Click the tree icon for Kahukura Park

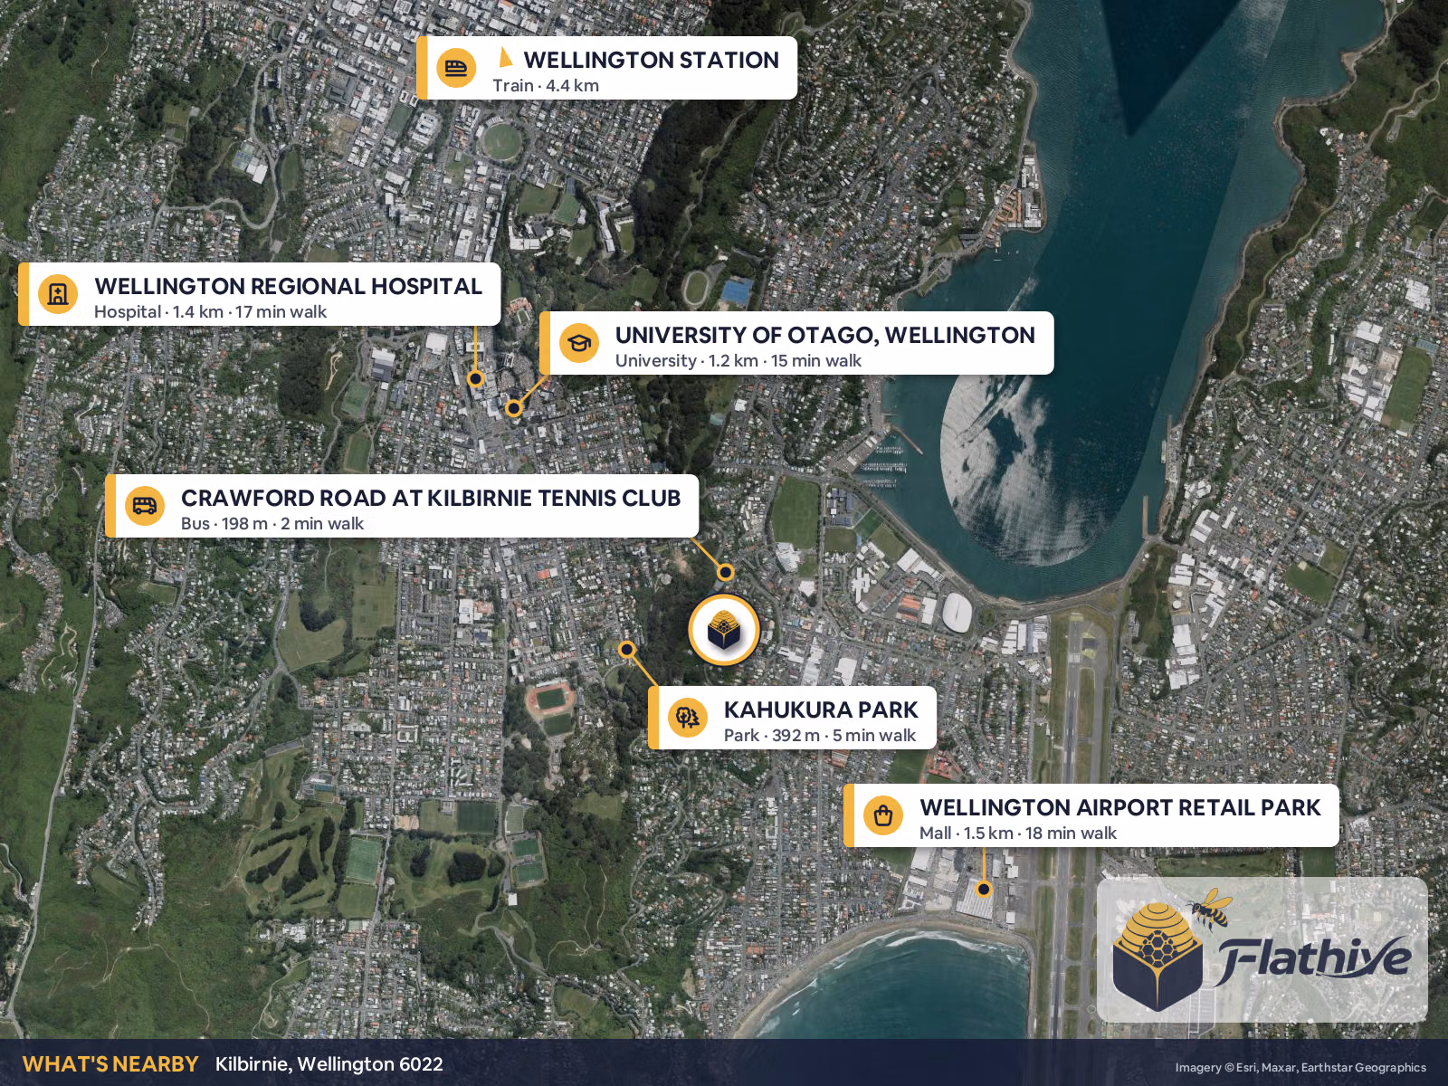pyautogui.click(x=688, y=718)
